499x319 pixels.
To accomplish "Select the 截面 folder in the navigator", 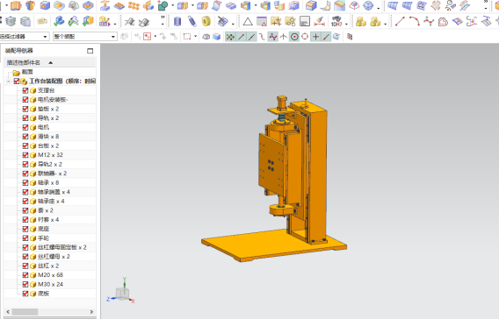I will [x=23, y=73].
